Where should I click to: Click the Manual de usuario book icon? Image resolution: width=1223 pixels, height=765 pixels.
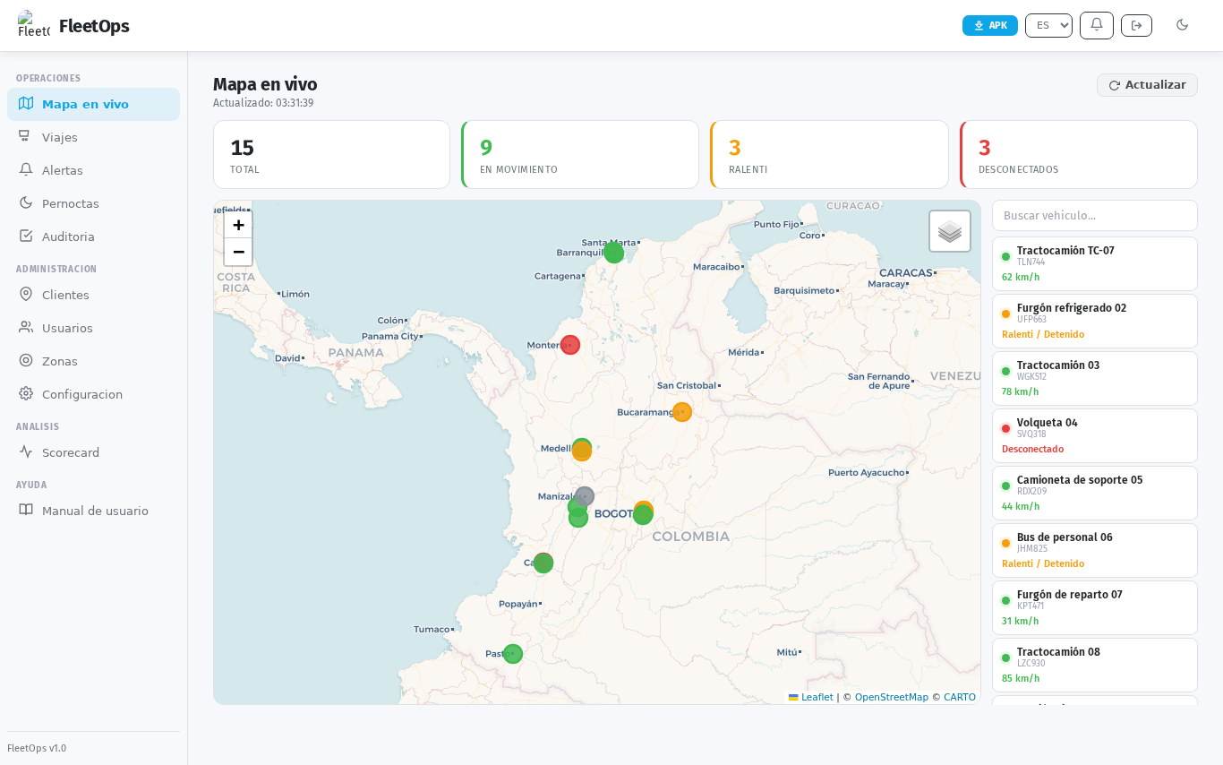26,510
